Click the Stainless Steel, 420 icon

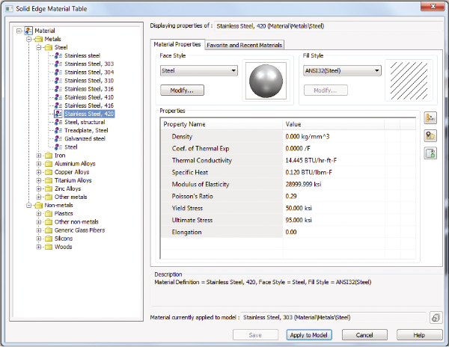click(x=58, y=114)
